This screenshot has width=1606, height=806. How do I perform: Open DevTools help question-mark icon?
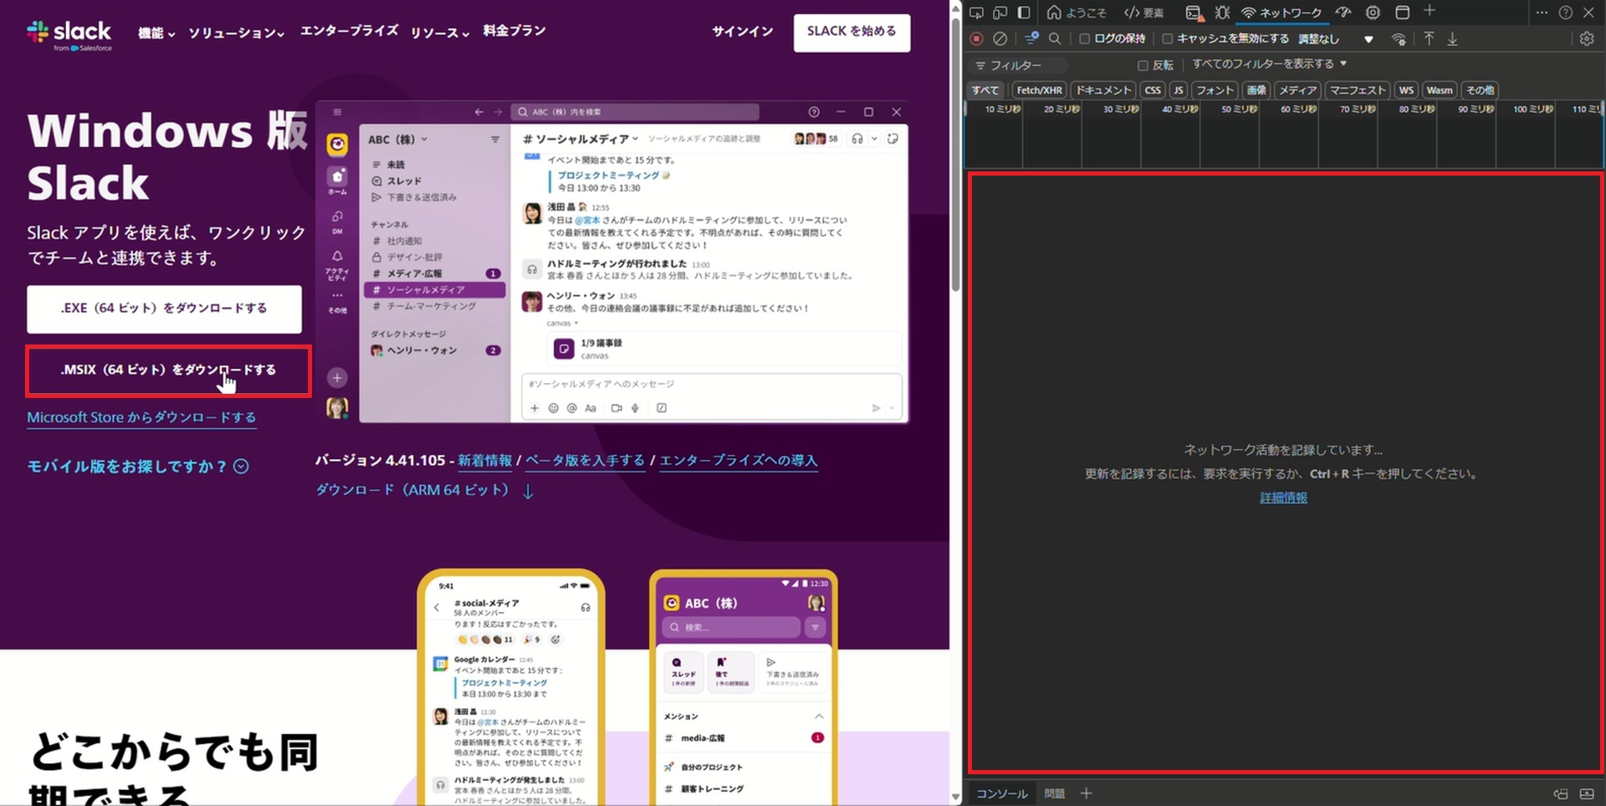tap(1566, 13)
